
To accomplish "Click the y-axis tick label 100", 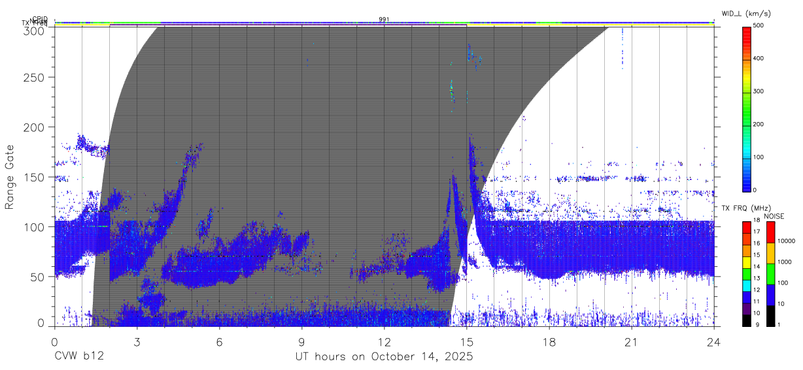I will 35,226.
